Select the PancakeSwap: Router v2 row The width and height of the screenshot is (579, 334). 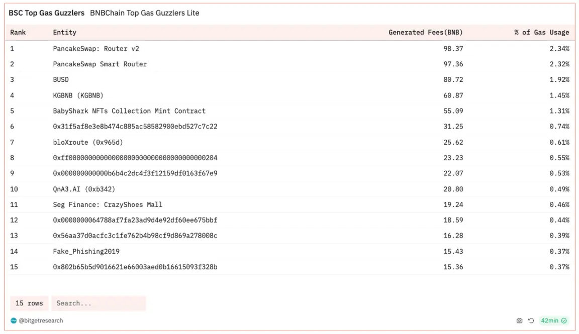tap(290, 49)
